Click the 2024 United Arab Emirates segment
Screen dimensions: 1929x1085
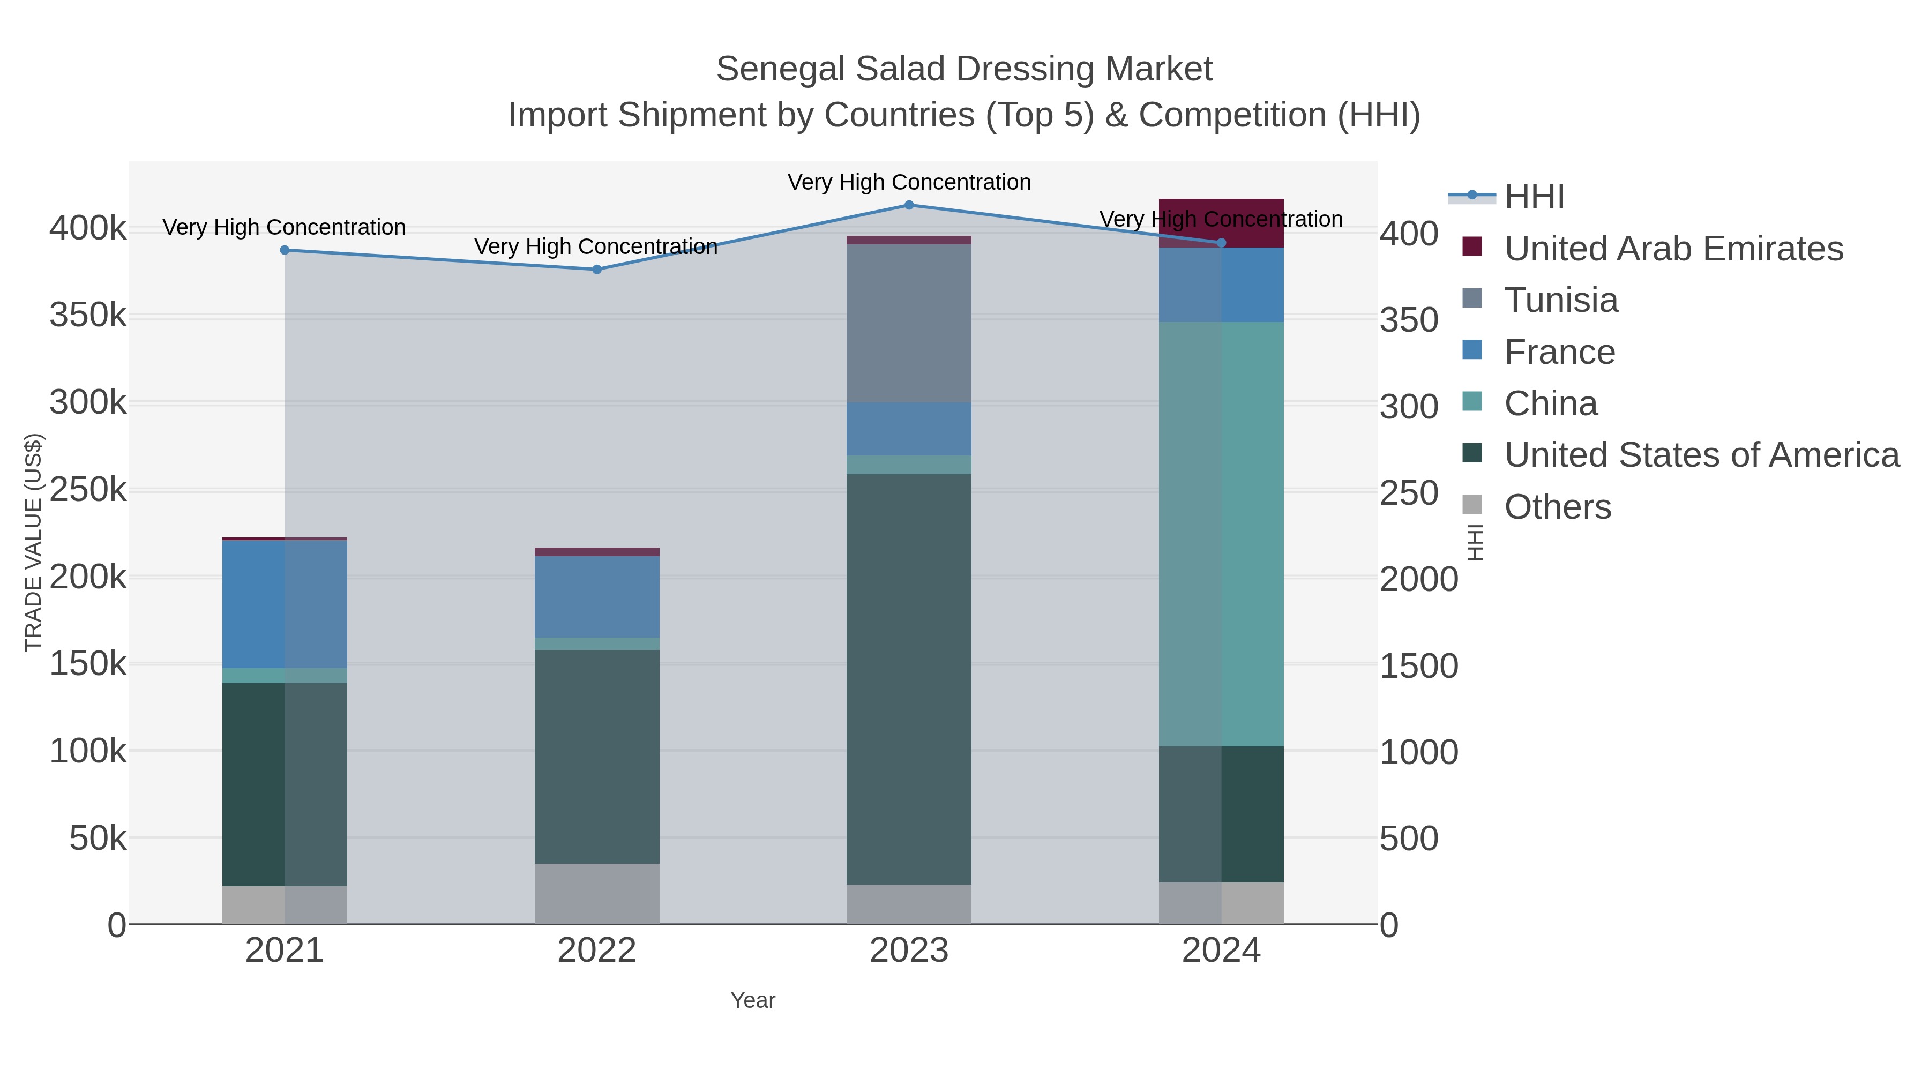(x=1221, y=223)
